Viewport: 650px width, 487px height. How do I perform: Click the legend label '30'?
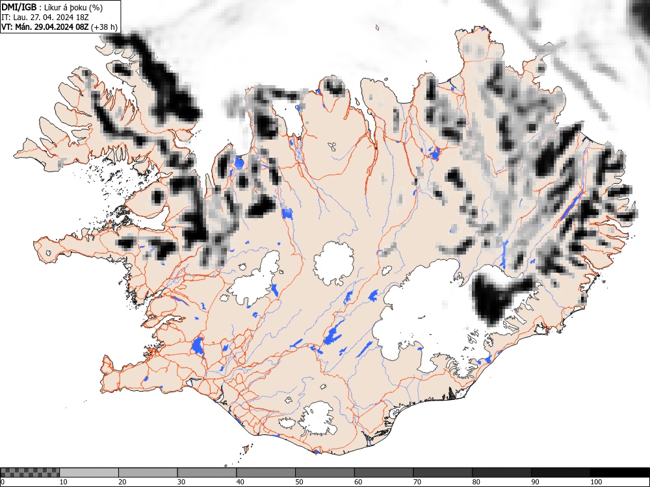(181, 482)
